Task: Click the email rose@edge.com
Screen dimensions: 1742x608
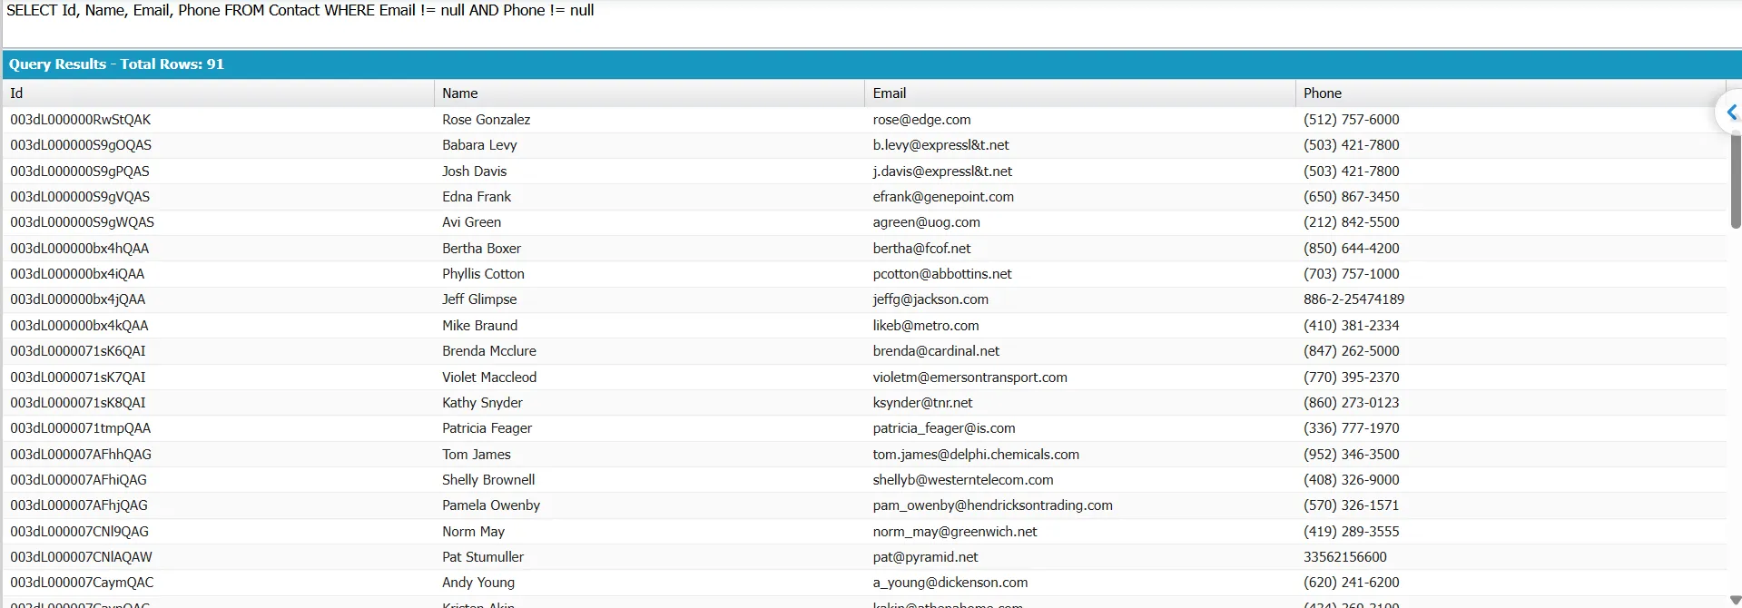Action: 921,120
